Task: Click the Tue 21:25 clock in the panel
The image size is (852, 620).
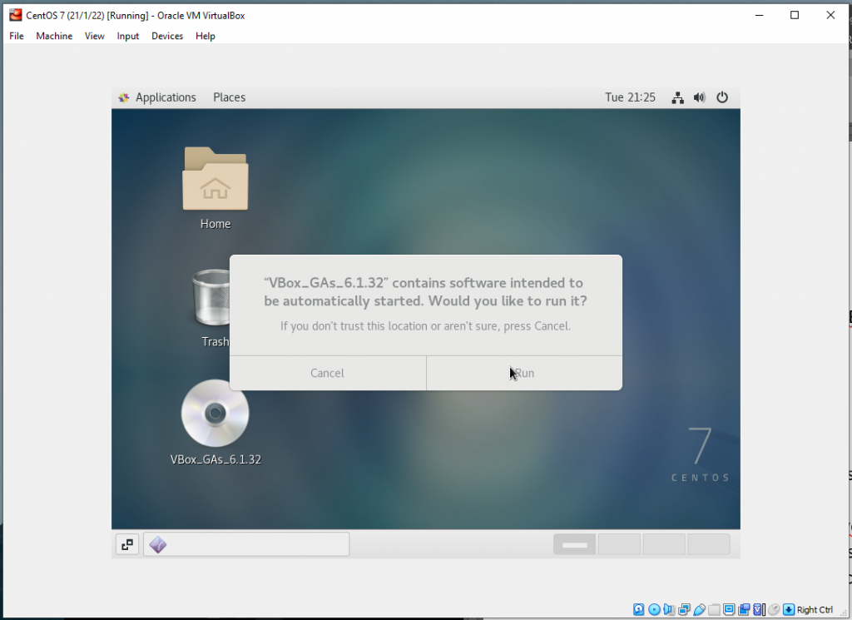Action: tap(631, 97)
